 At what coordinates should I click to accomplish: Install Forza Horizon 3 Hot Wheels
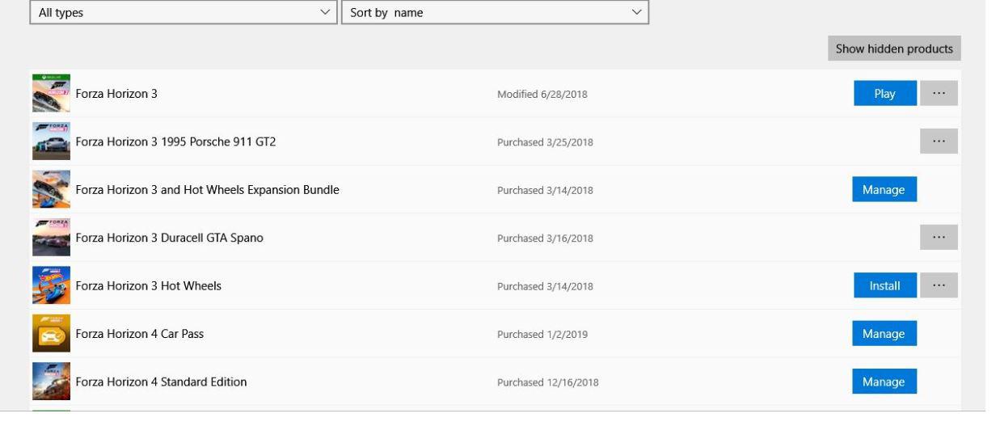[884, 285]
